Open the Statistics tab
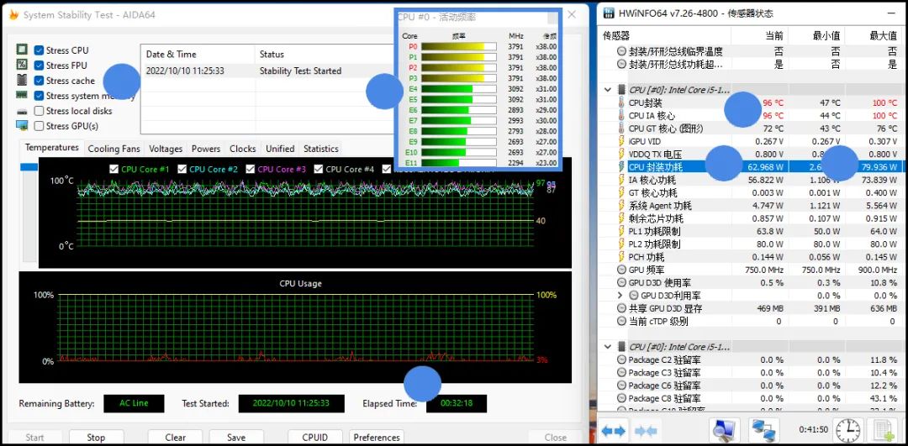This screenshot has width=908, height=446. 321,149
